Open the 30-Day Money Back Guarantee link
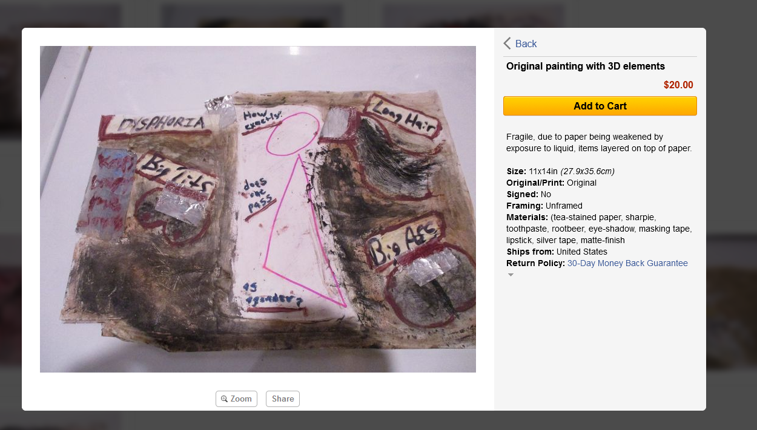This screenshot has height=430, width=757. [627, 263]
